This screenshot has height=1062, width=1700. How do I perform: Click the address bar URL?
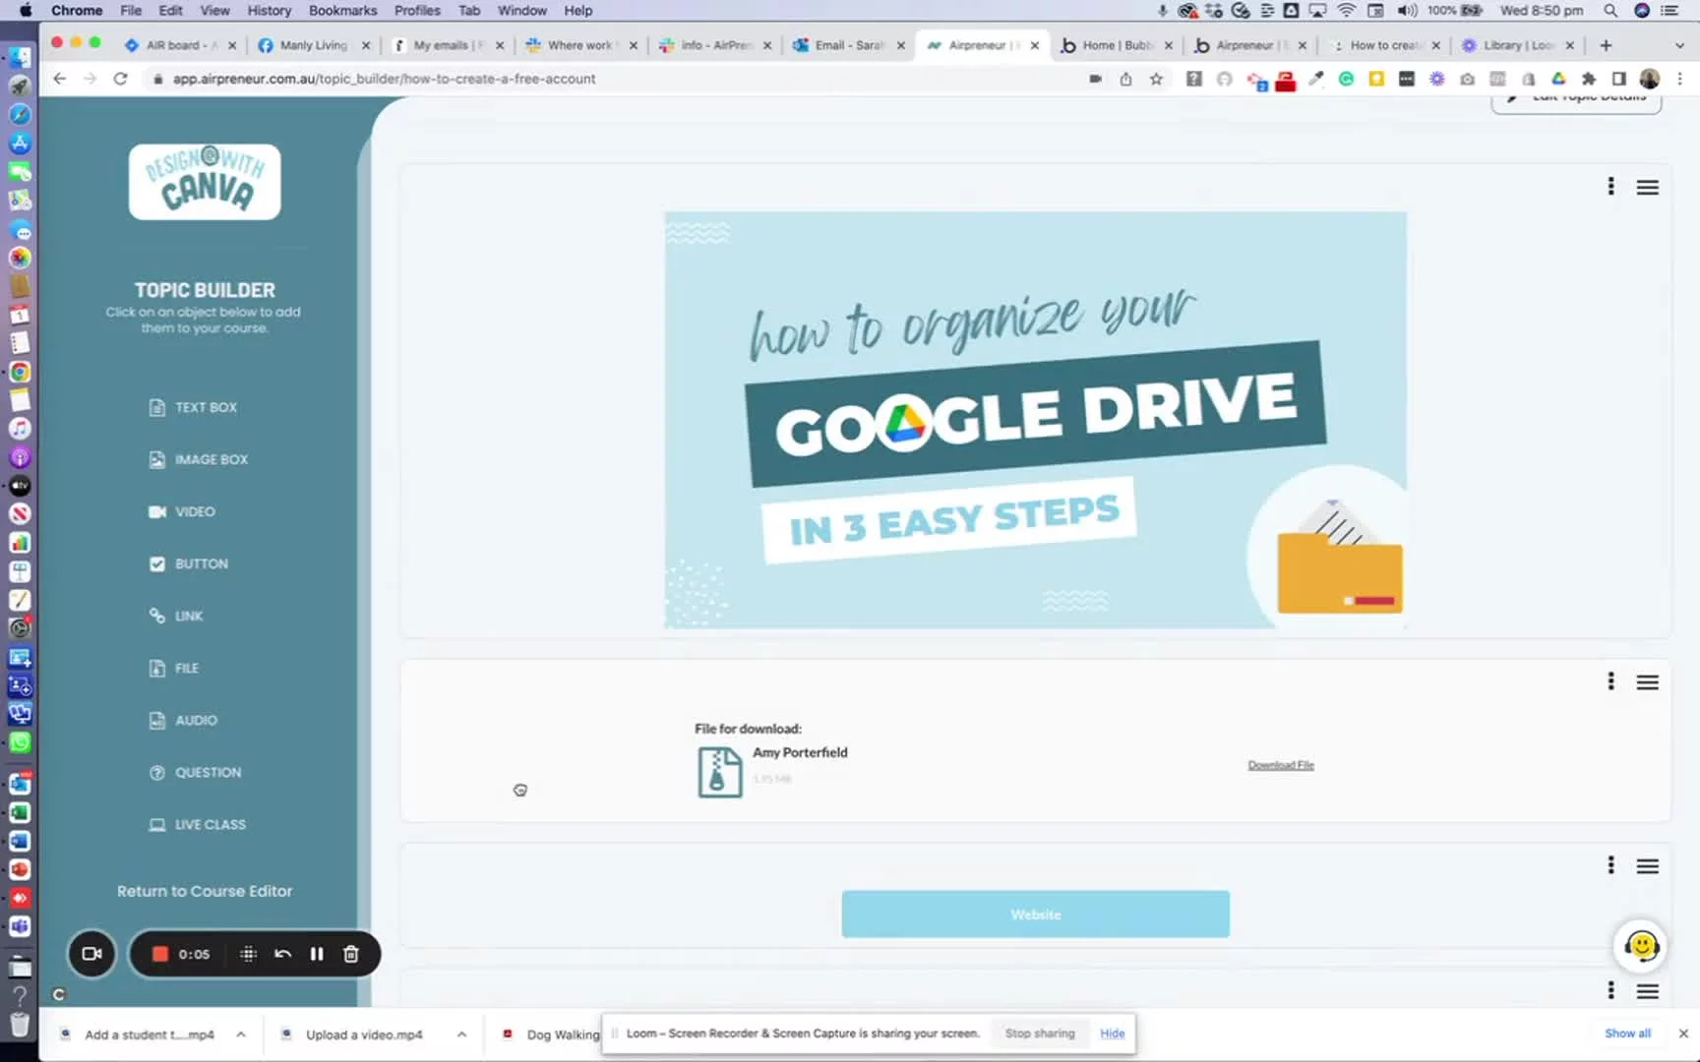384,79
